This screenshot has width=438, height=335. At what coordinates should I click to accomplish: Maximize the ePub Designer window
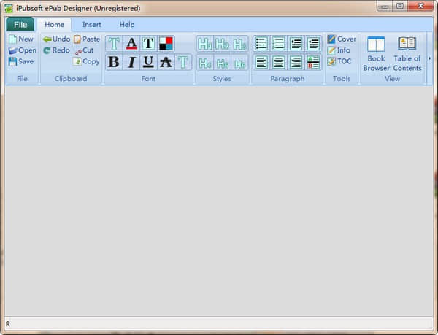click(x=400, y=6)
